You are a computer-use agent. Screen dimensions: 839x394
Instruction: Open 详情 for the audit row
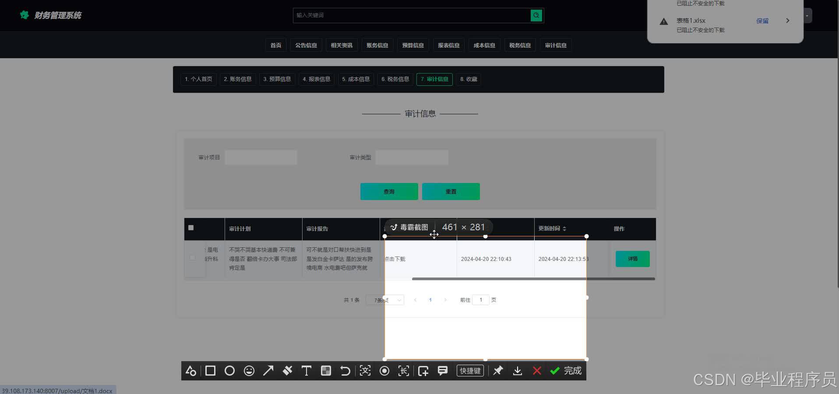click(633, 259)
